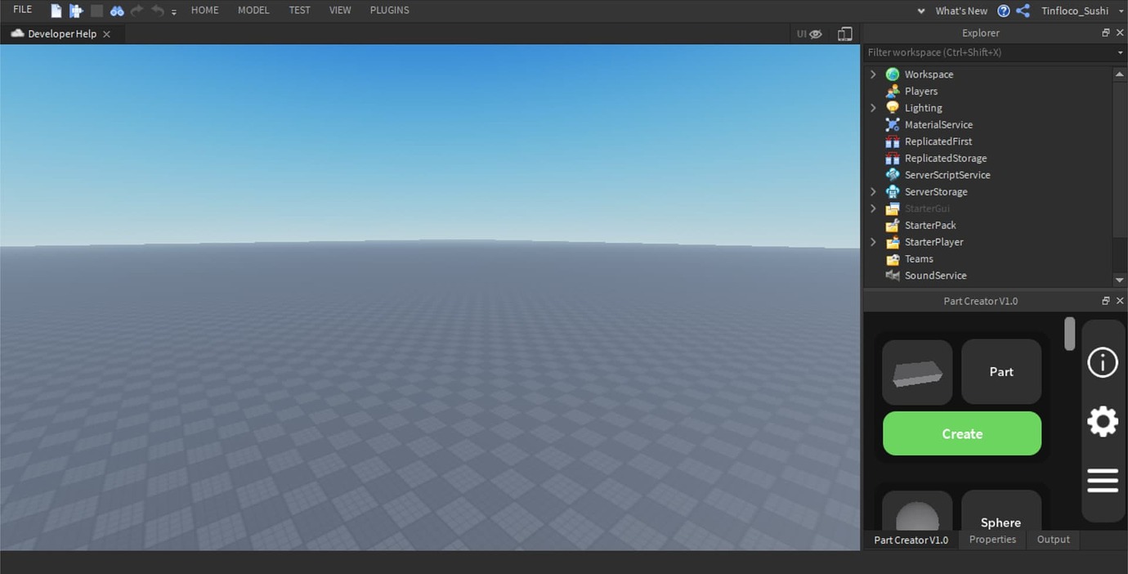The height and width of the screenshot is (574, 1128).
Task: Open the device emulator icon
Action: pyautogui.click(x=845, y=34)
